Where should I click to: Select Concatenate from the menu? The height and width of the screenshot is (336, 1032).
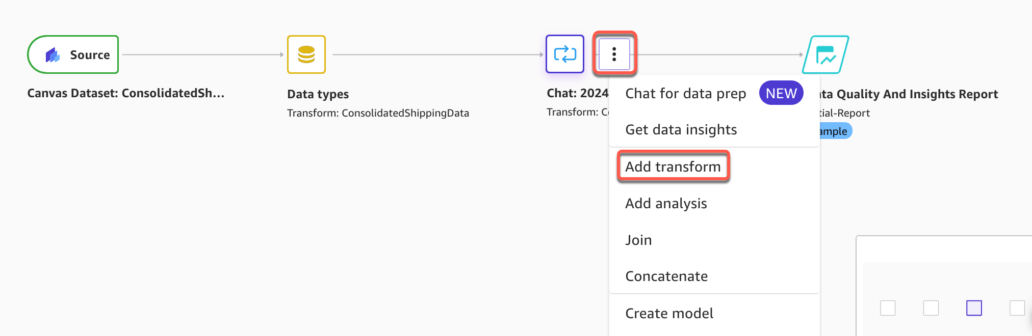tap(666, 276)
